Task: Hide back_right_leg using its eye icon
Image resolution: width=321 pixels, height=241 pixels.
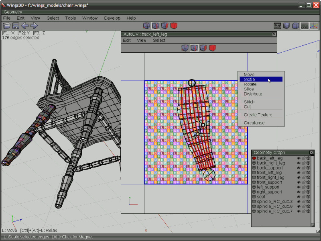Action: coord(299,163)
